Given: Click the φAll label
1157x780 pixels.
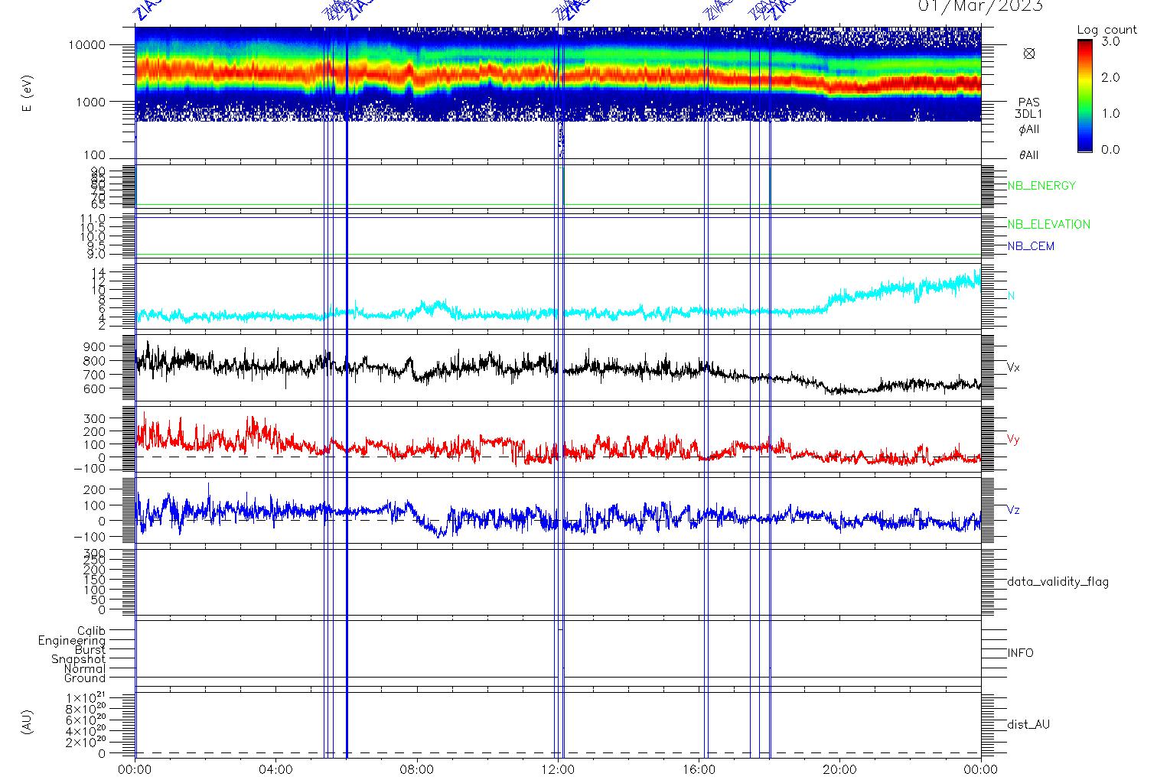Looking at the screenshot, I should (x=1029, y=129).
